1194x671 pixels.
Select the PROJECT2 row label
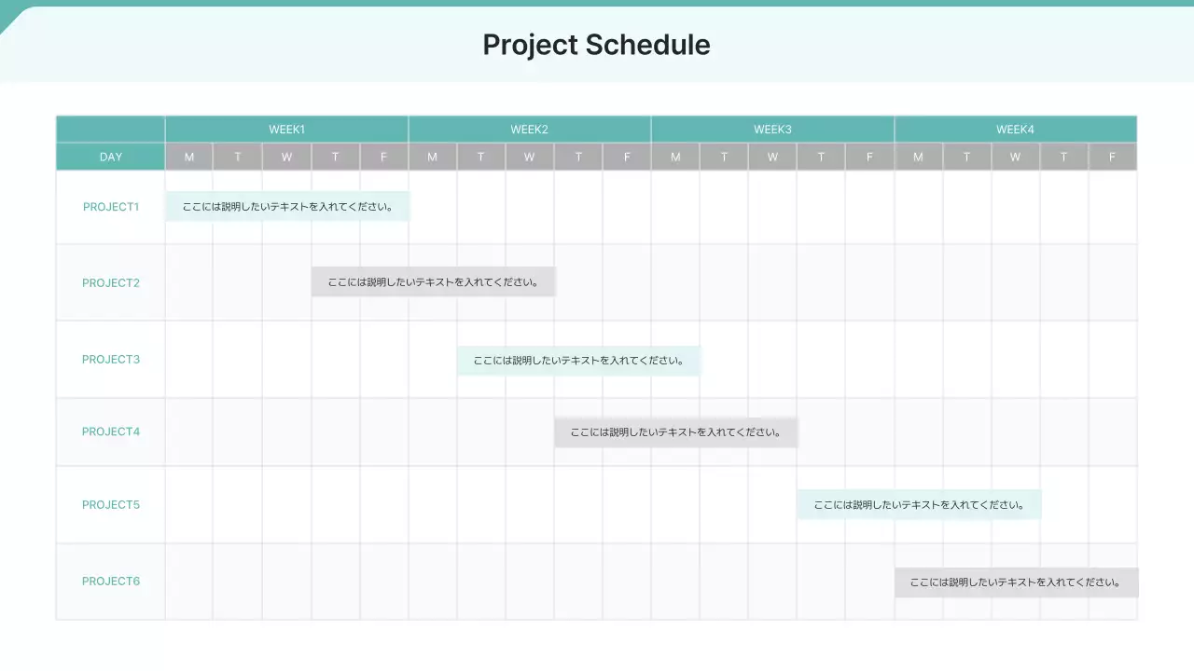pos(111,282)
